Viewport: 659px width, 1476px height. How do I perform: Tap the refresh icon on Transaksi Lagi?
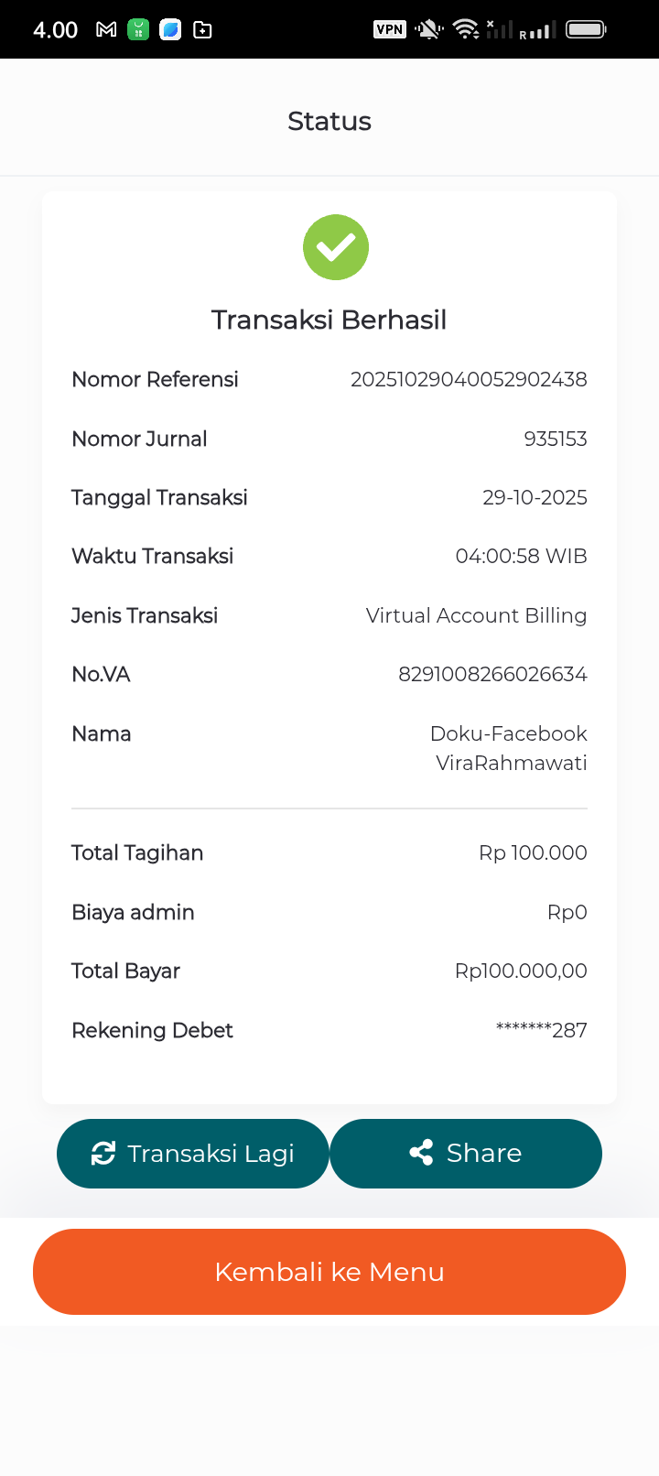click(103, 1153)
